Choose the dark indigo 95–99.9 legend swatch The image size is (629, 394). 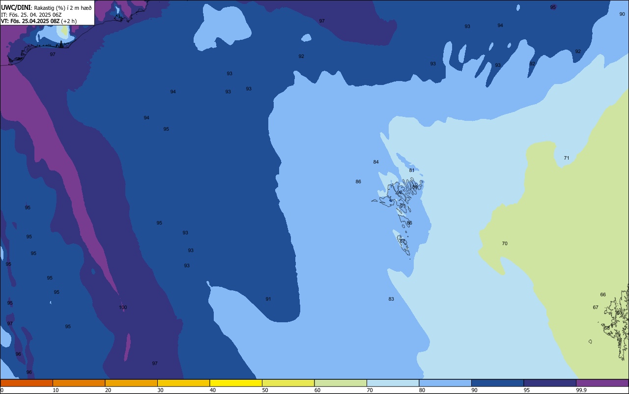[x=550, y=383]
